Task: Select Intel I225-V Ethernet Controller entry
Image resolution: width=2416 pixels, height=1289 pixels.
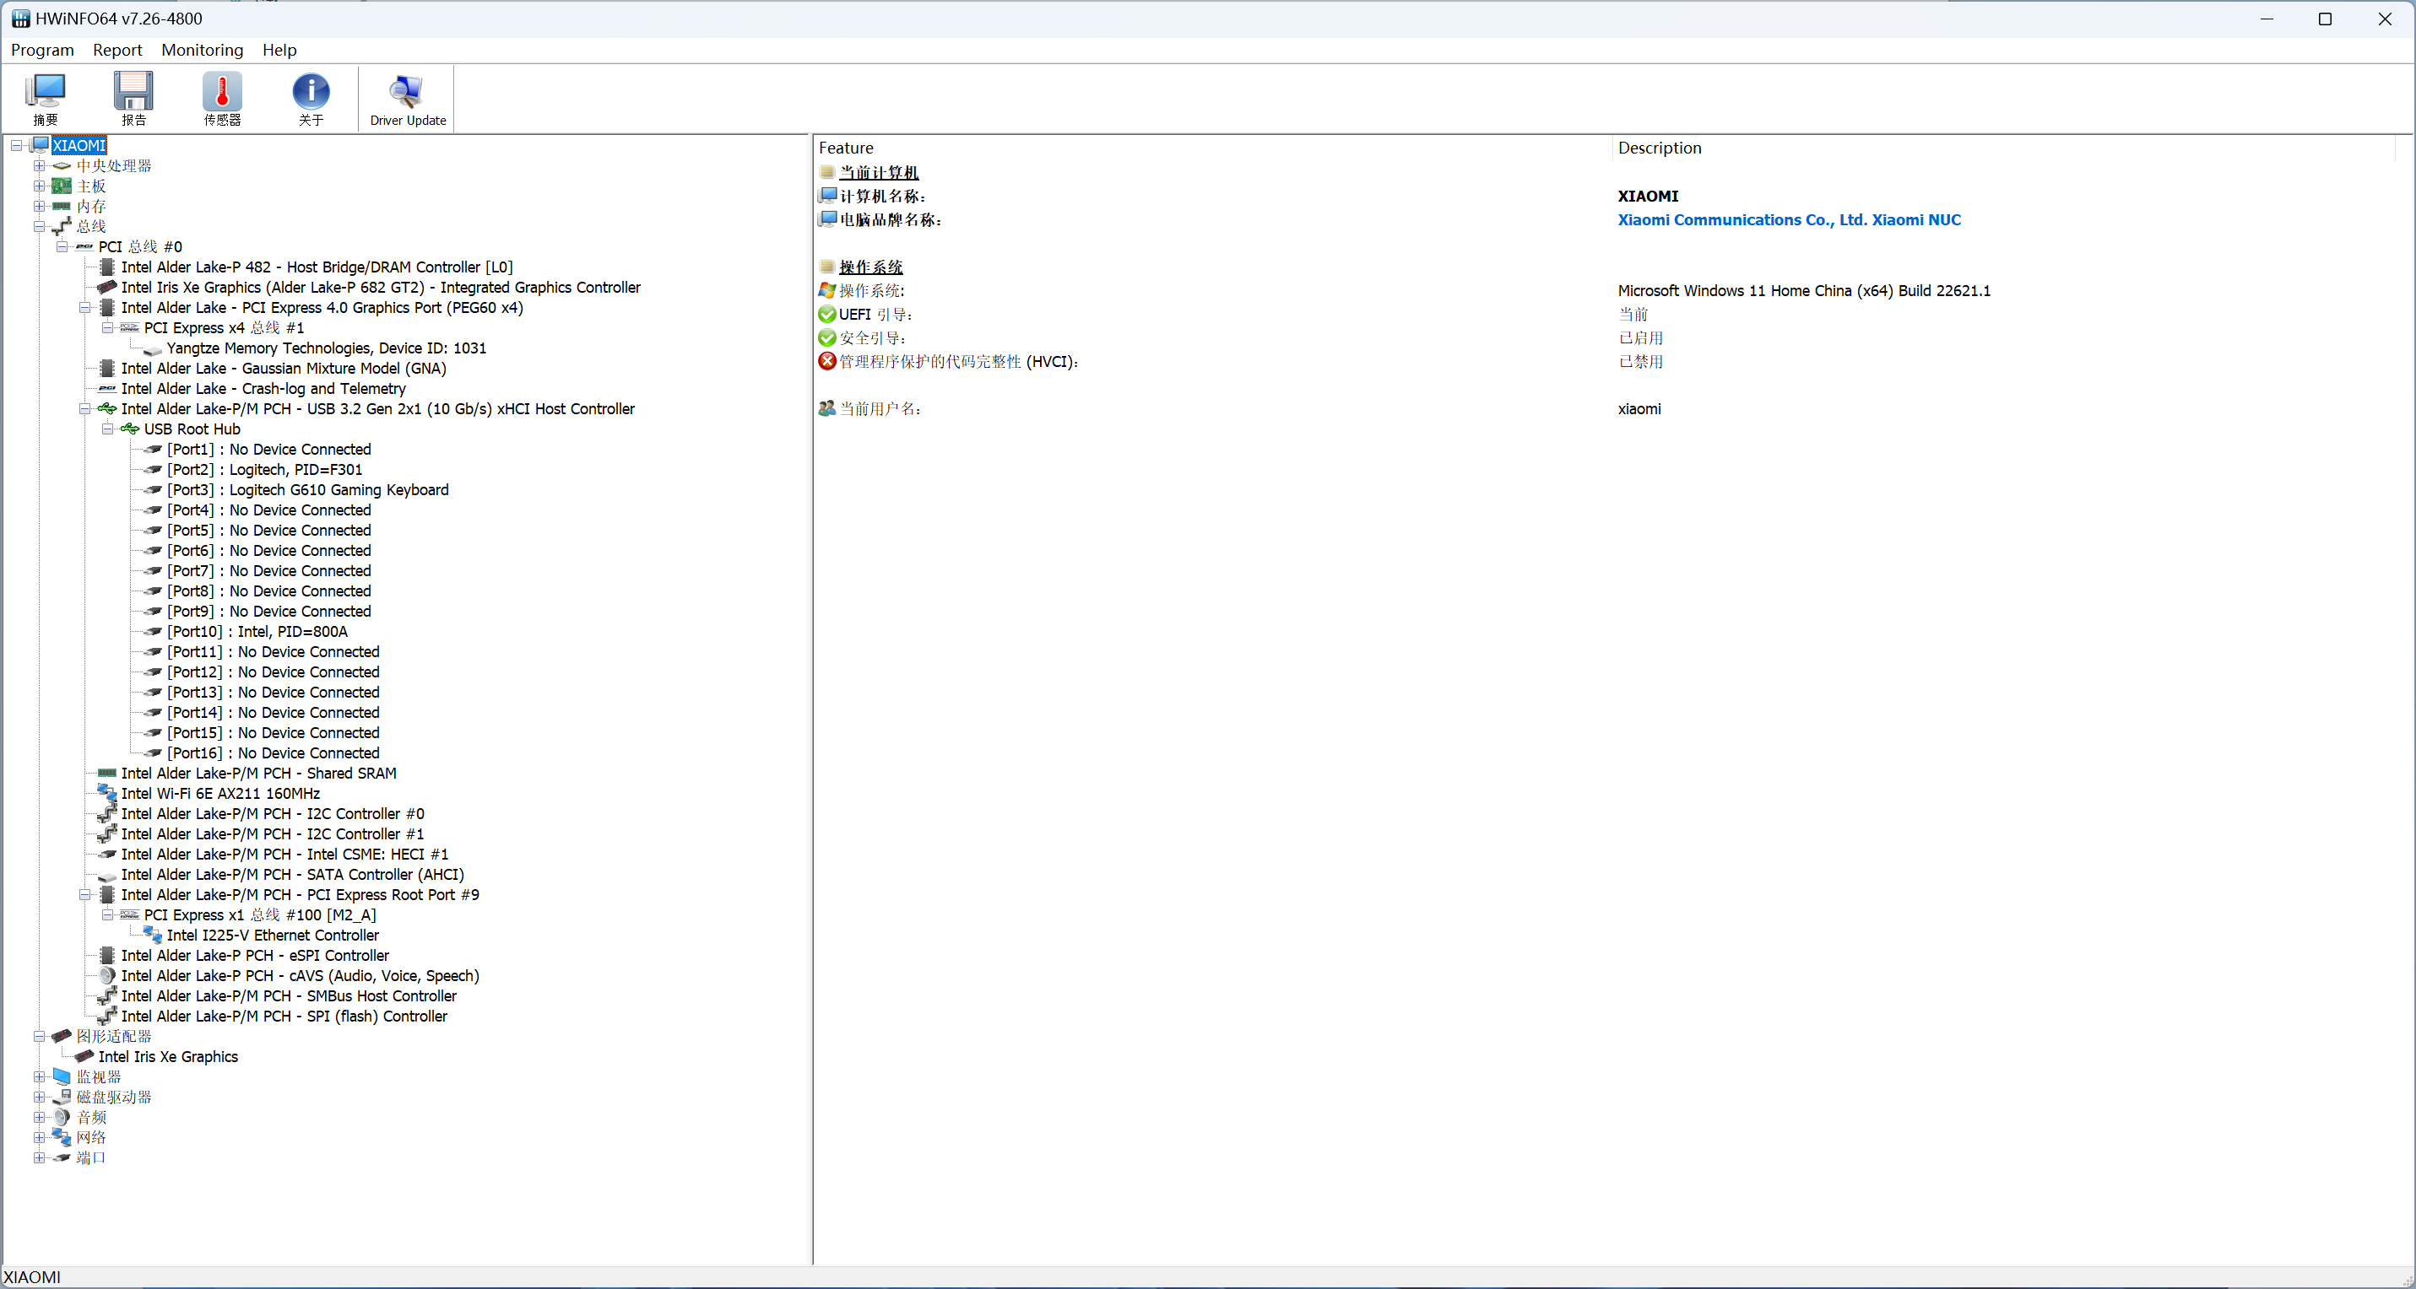Action: 273,935
